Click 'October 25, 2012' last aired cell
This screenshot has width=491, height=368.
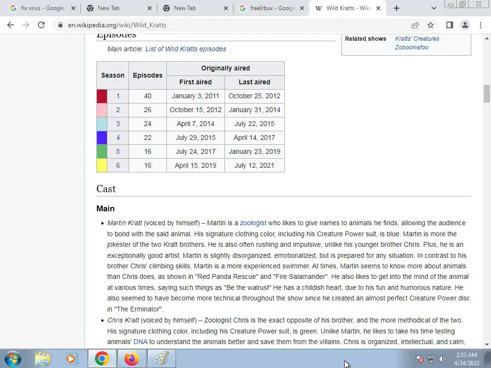(x=254, y=96)
